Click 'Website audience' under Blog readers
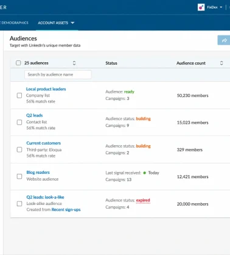Image resolution: width=230 pixels, height=255 pixels. click(43, 179)
